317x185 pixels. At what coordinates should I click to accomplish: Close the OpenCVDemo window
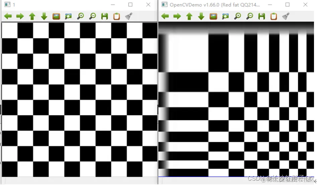(x=305, y=4)
